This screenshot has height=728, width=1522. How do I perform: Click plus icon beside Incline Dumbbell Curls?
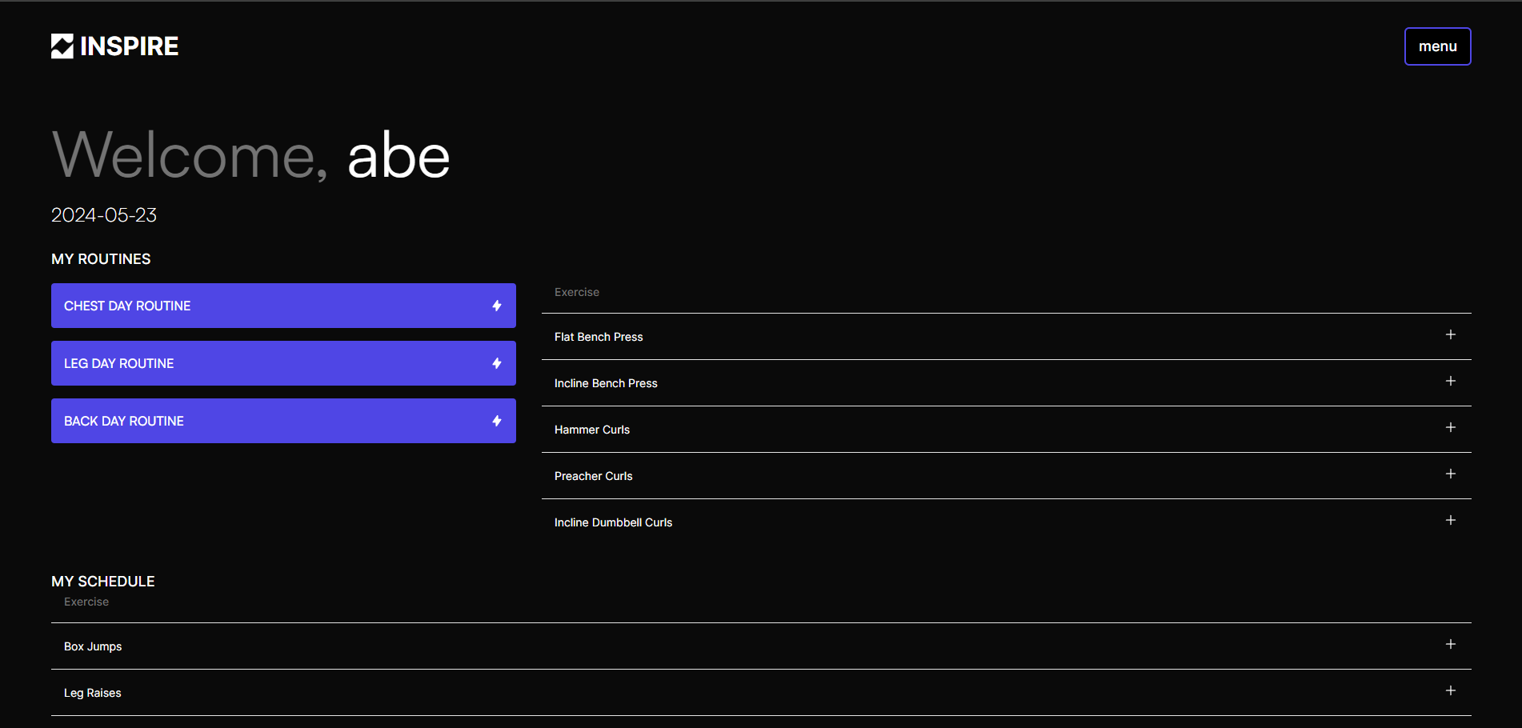tap(1450, 521)
